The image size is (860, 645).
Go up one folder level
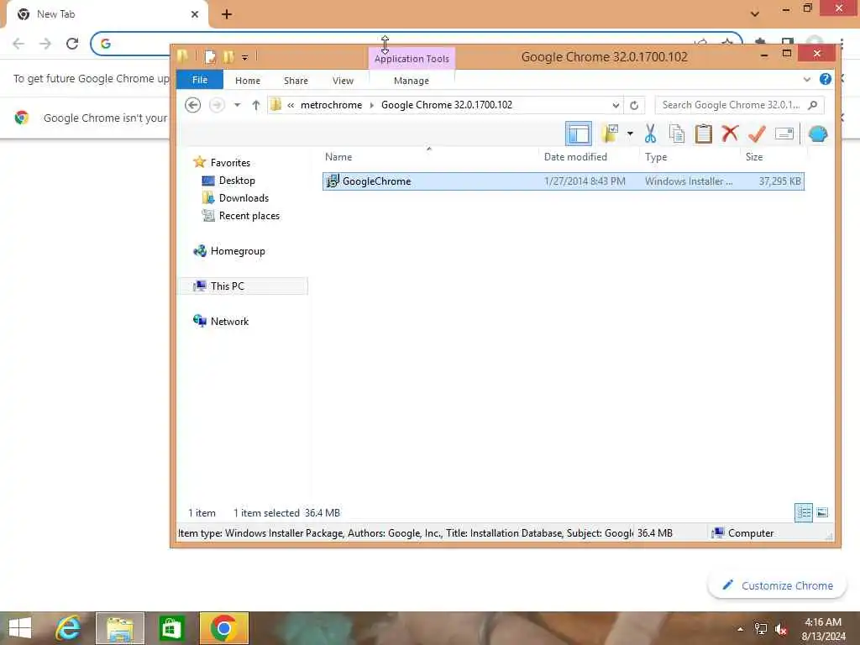[255, 105]
